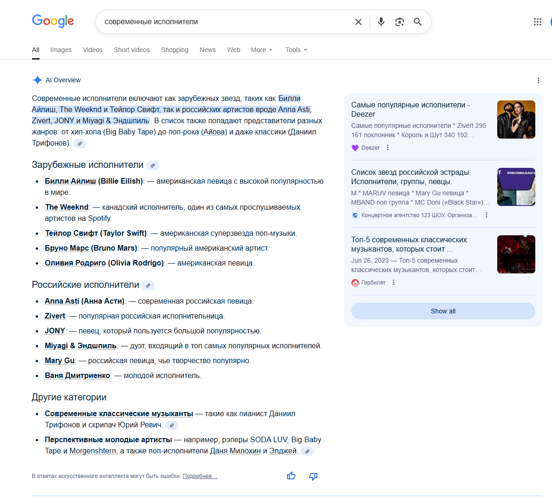The image size is (552, 498).
Task: Switch to the Short videos tab
Action: [x=132, y=50]
